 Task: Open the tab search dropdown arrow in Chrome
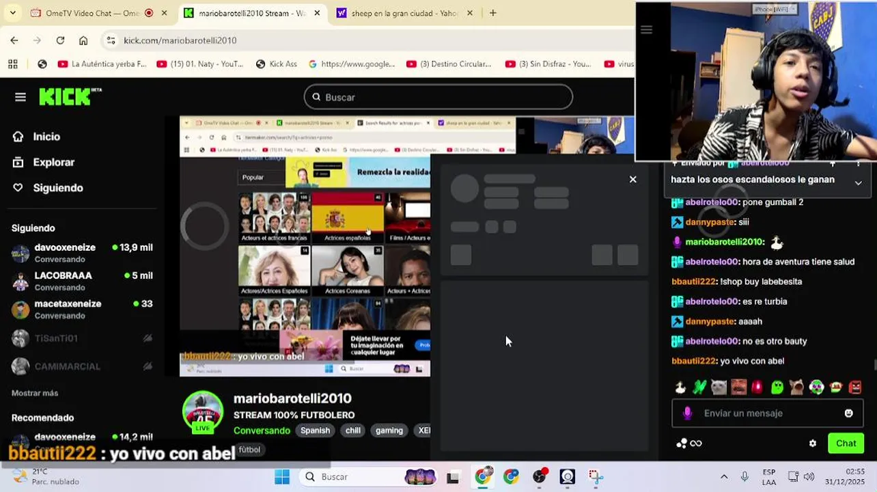coord(12,13)
